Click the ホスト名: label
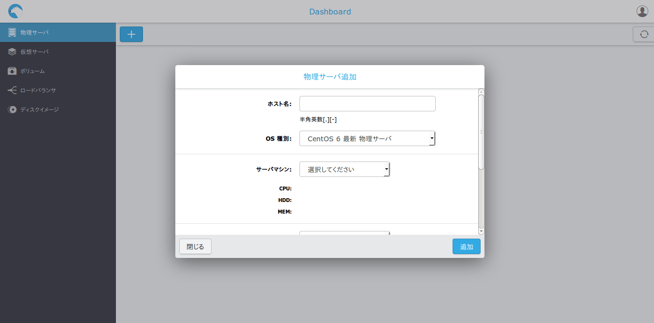 280,104
